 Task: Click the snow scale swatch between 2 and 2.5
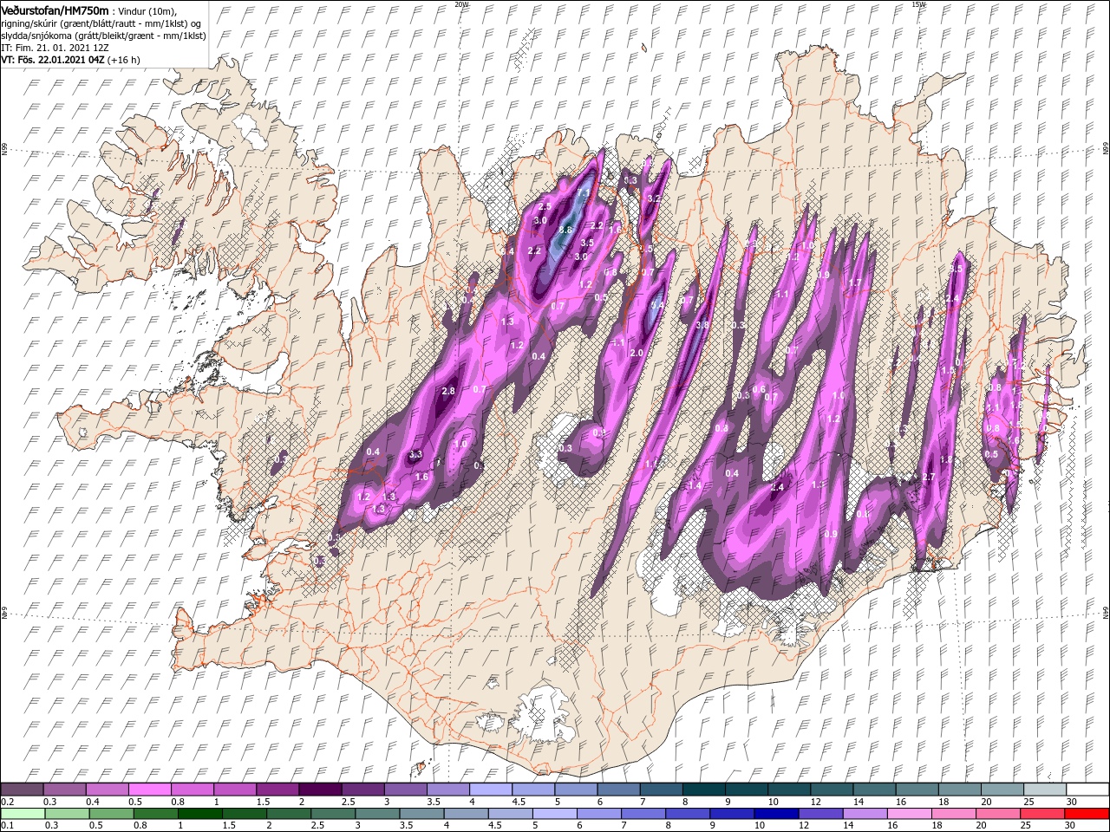coord(320,790)
